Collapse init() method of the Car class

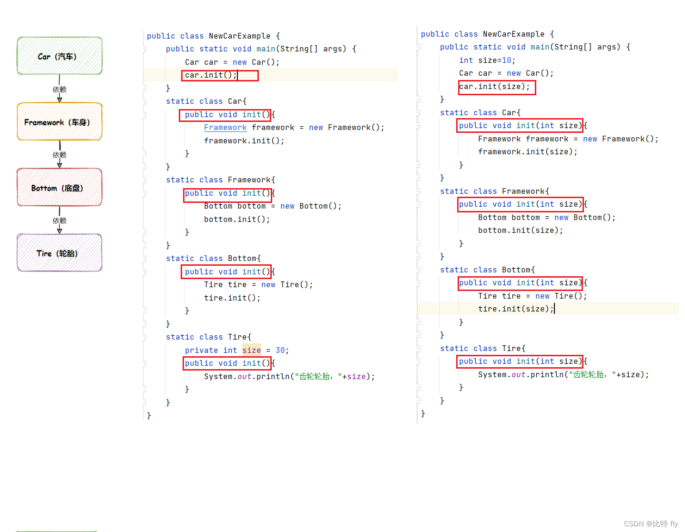(x=144, y=115)
